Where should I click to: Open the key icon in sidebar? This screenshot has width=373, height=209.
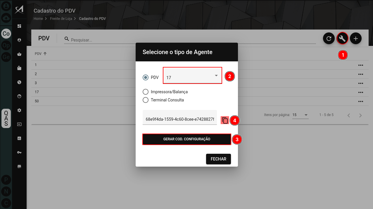[20, 152]
